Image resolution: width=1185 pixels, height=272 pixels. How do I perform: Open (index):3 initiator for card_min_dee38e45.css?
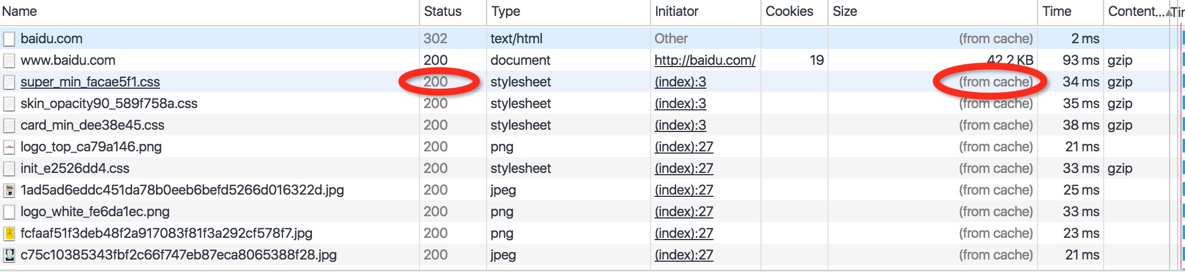(680, 125)
